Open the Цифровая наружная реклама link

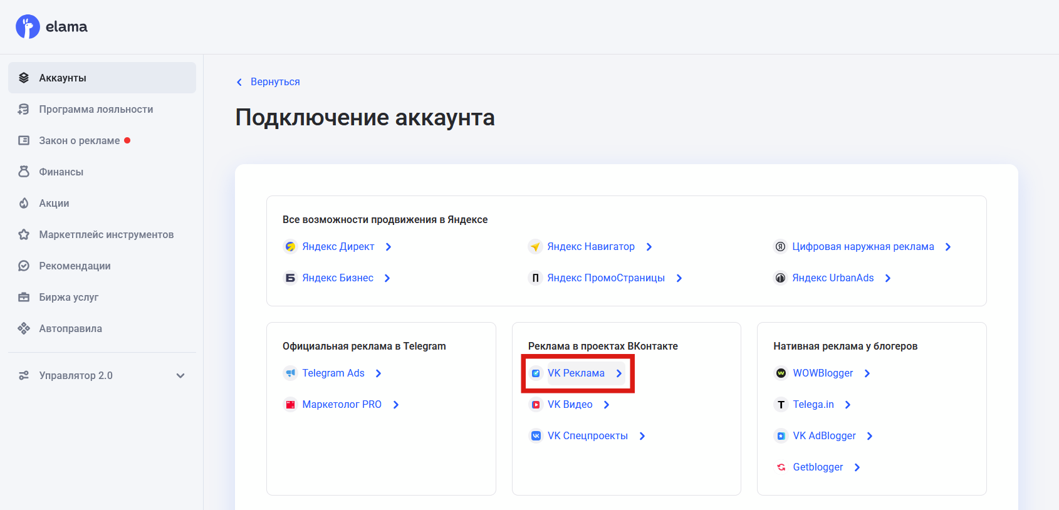(863, 247)
